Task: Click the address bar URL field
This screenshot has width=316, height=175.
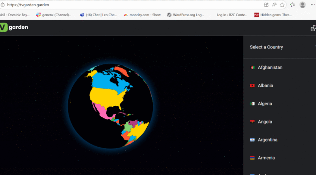Action: (x=118, y=5)
